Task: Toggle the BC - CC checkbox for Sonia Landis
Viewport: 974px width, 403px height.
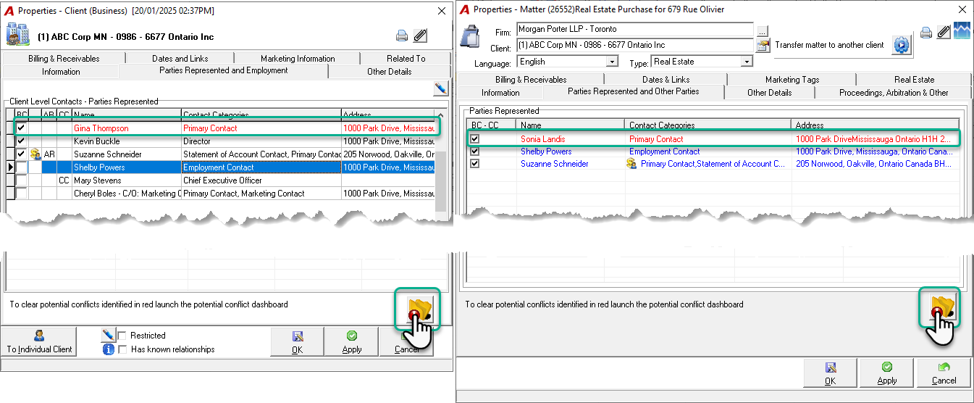Action: click(x=475, y=139)
